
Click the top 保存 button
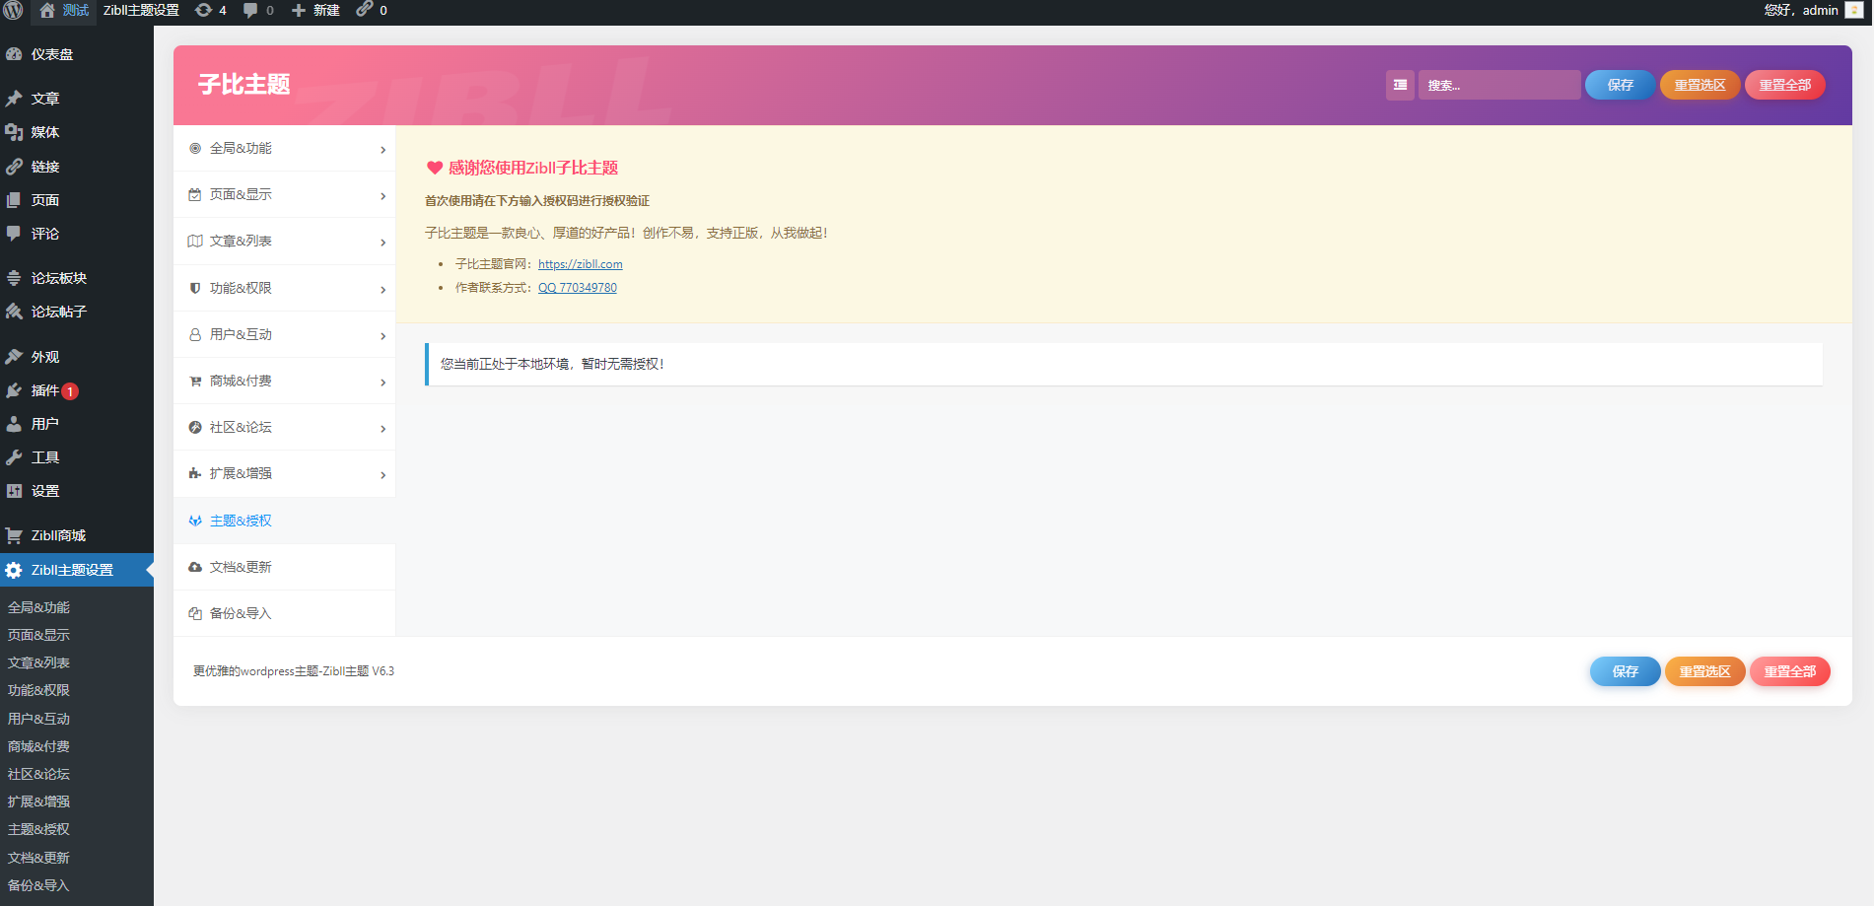click(x=1620, y=85)
